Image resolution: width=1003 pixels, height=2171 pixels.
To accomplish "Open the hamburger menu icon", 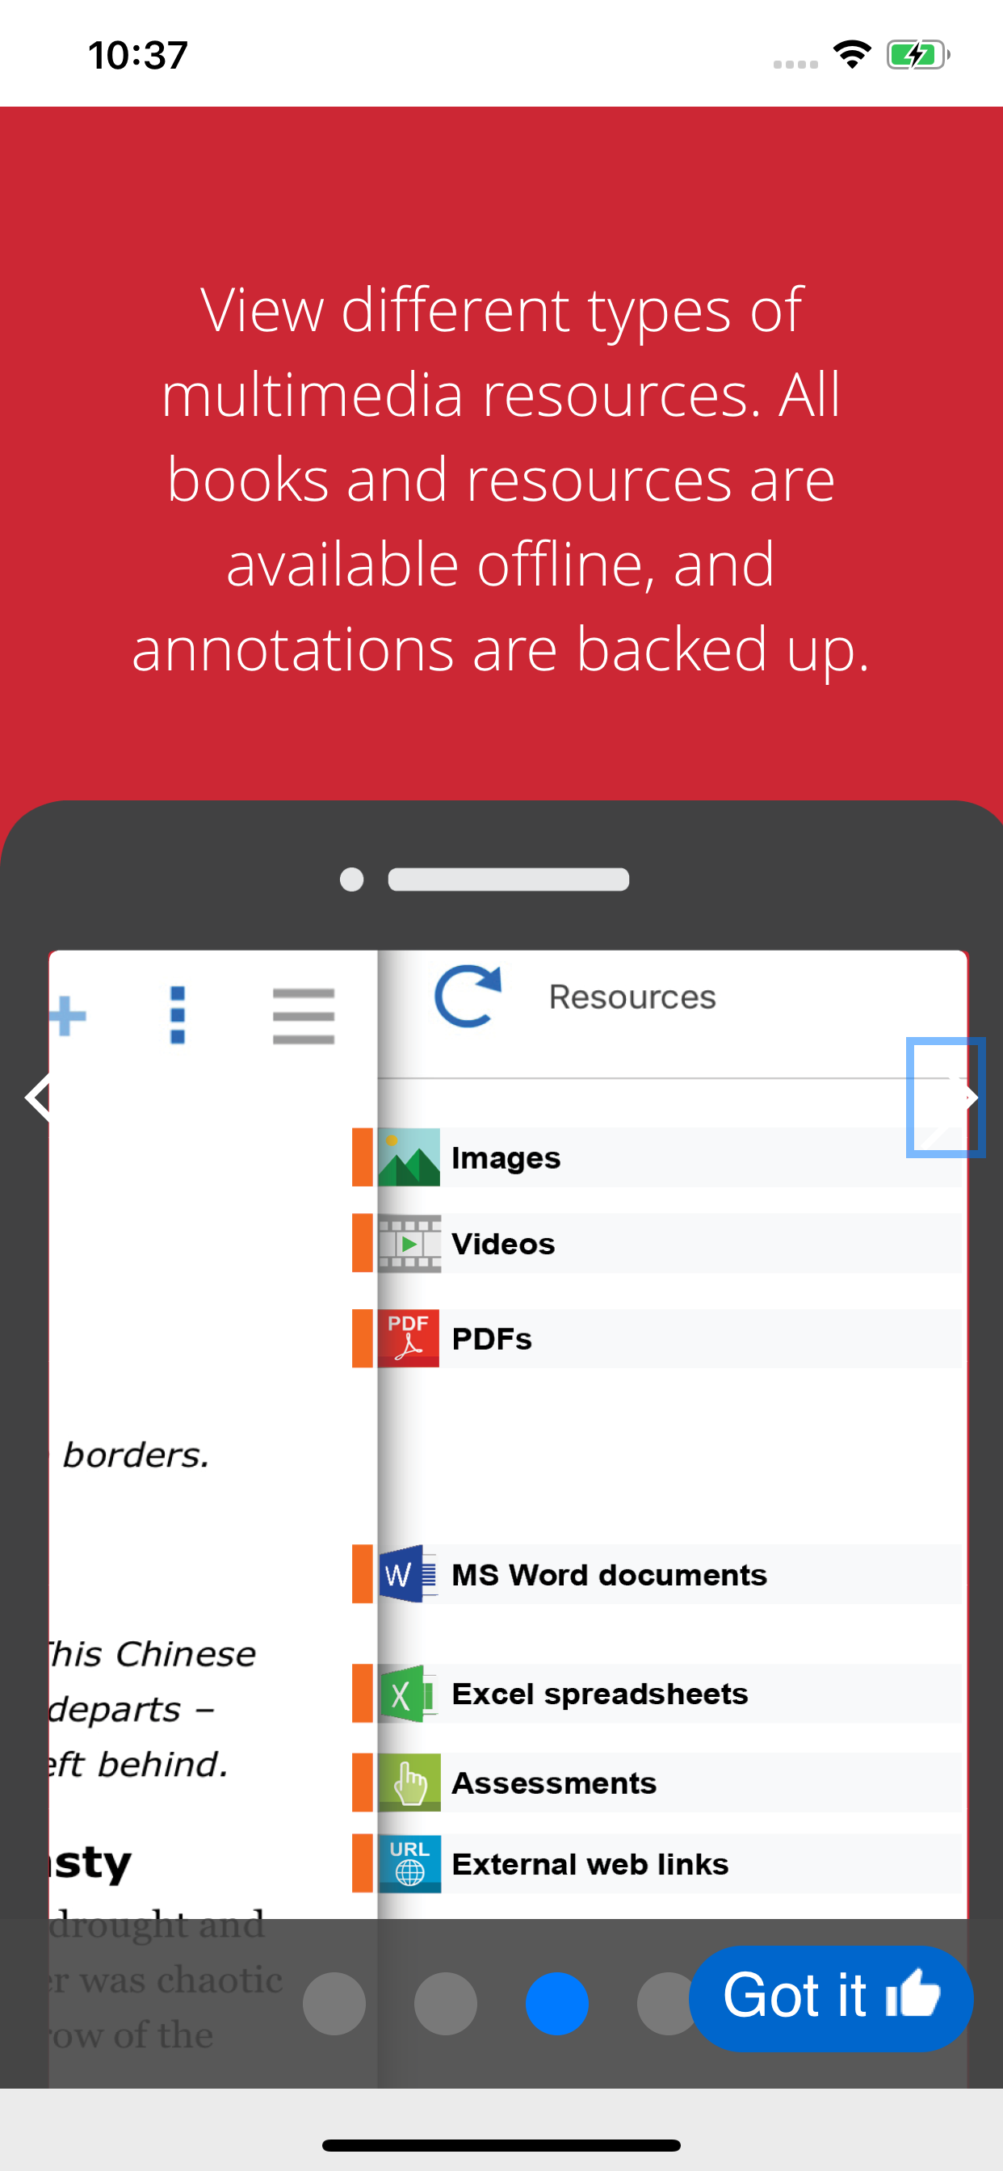I will click(304, 1015).
